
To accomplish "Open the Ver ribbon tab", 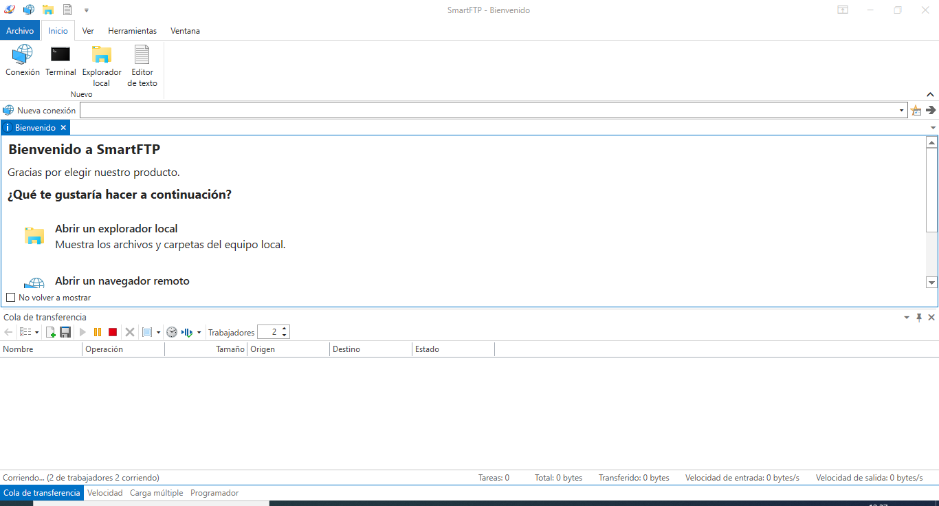I will [88, 31].
